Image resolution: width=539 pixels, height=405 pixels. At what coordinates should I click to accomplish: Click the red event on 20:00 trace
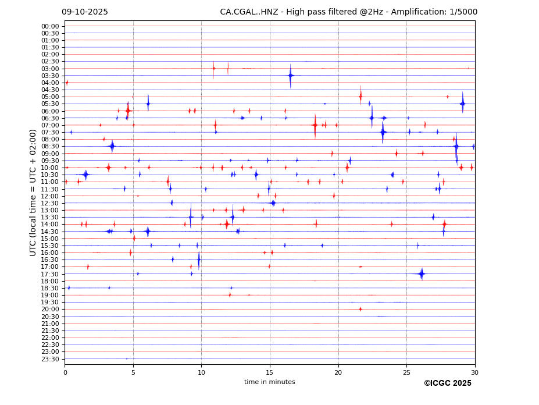click(x=360, y=309)
